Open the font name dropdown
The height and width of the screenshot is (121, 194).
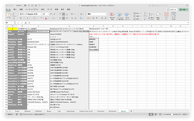click(x=30, y=14)
